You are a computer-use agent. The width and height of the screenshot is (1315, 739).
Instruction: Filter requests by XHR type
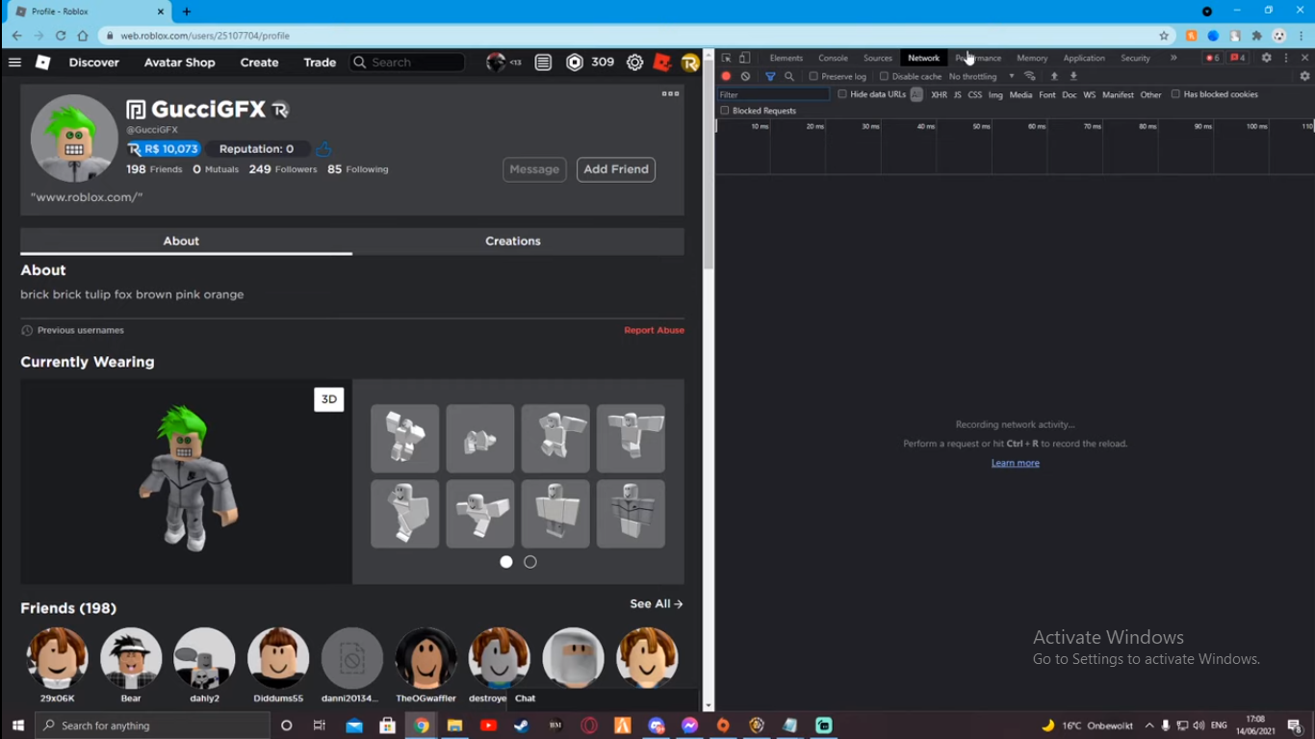939,94
